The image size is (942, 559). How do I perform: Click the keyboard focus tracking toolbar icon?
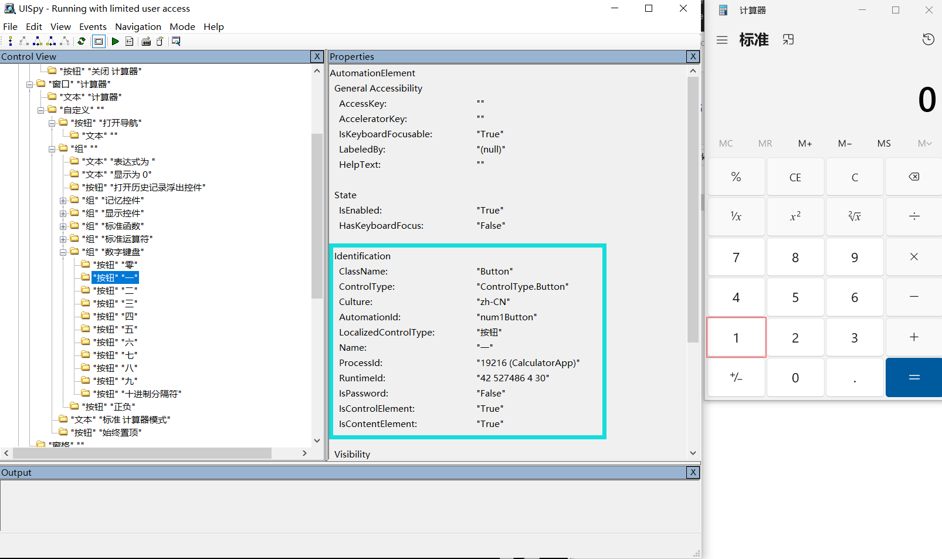click(146, 41)
